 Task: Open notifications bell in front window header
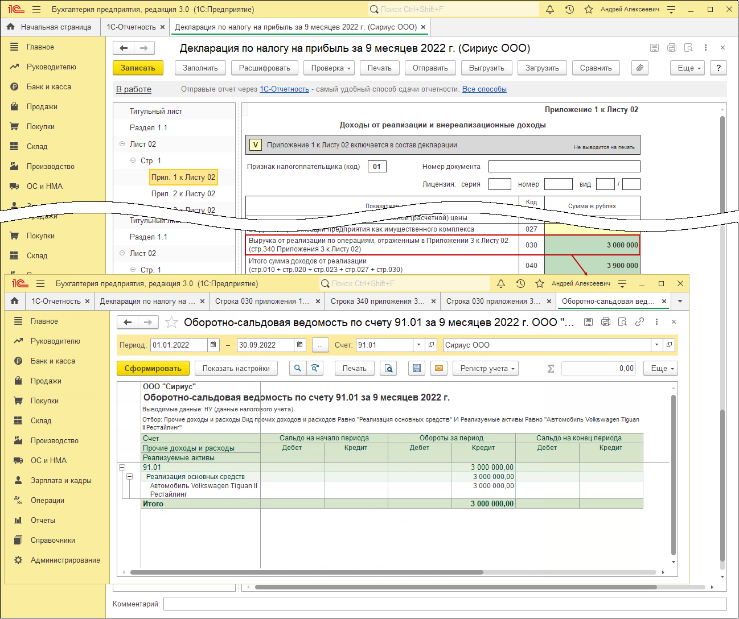(x=501, y=283)
